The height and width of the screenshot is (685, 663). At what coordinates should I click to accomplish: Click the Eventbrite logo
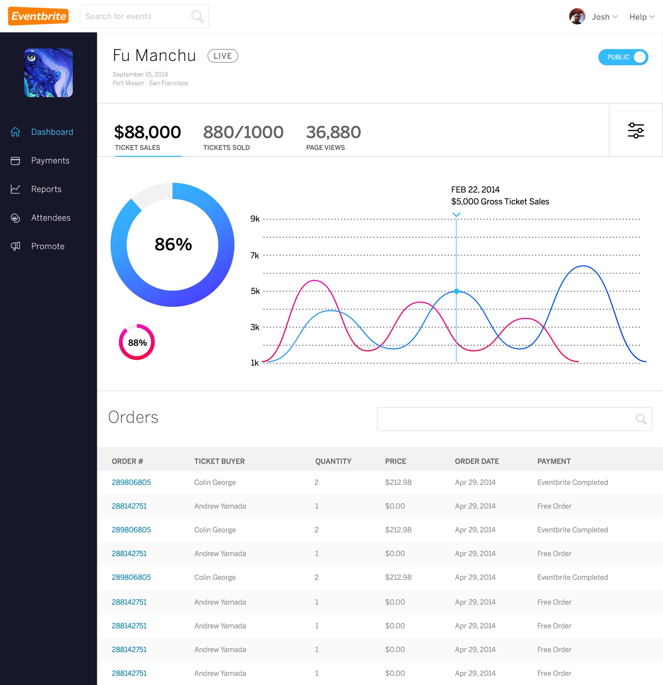point(38,16)
